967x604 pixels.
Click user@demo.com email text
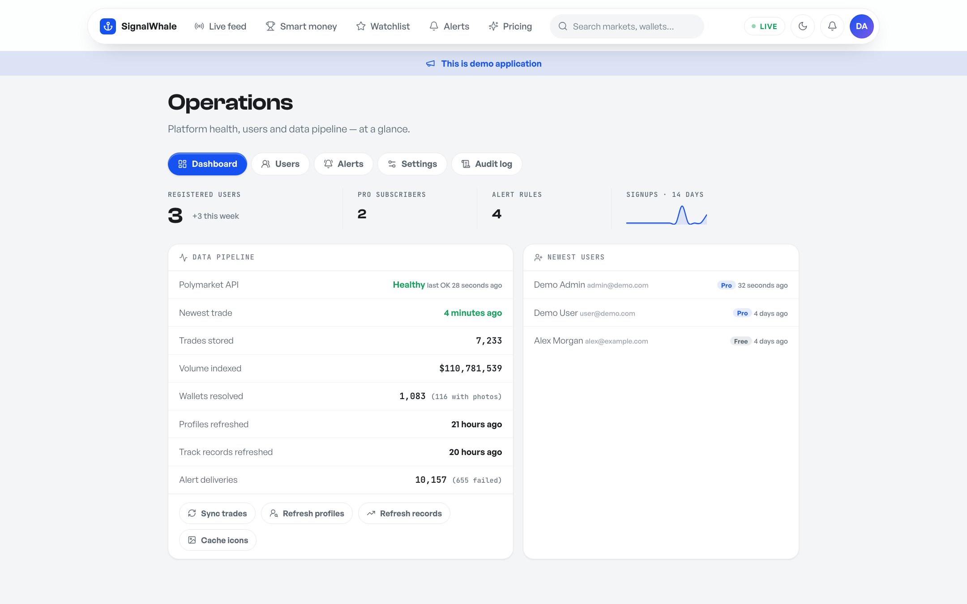(607, 314)
